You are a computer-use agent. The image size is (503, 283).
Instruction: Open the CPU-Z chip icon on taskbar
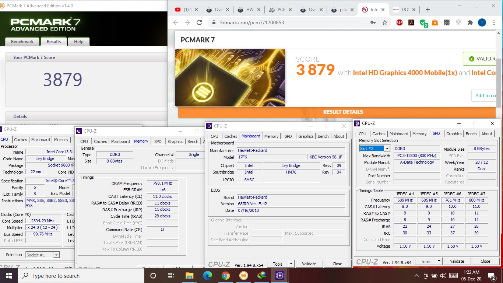(279, 276)
